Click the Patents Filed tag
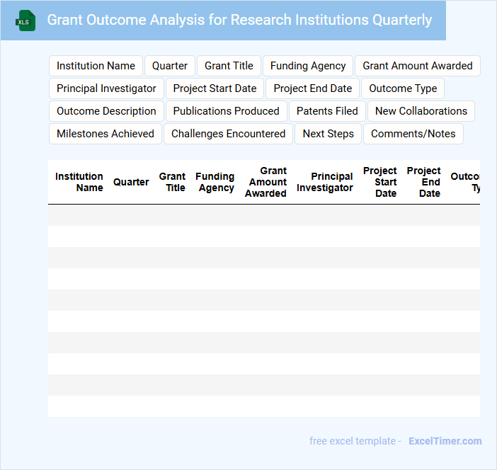The width and height of the screenshot is (497, 470). tap(327, 111)
